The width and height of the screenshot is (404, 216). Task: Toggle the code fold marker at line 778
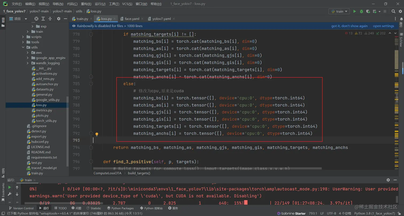[x=91, y=34]
